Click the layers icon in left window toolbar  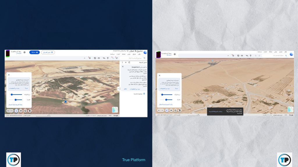pos(90,58)
